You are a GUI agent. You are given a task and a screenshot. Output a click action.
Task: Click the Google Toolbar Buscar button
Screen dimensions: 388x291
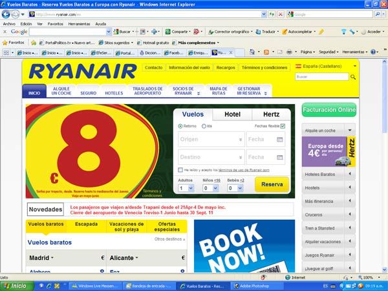122,32
